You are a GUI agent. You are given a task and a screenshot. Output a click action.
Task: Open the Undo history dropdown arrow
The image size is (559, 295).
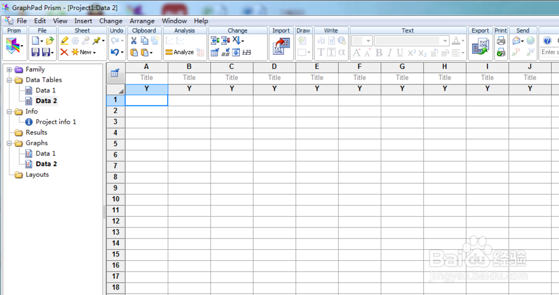tap(122, 53)
